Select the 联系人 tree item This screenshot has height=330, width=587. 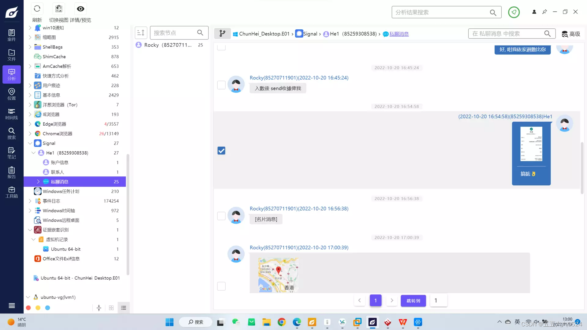click(x=57, y=172)
